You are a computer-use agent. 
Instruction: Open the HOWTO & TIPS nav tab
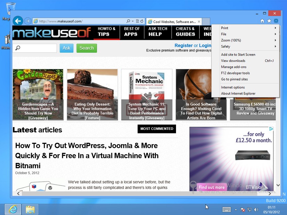click(x=106, y=32)
